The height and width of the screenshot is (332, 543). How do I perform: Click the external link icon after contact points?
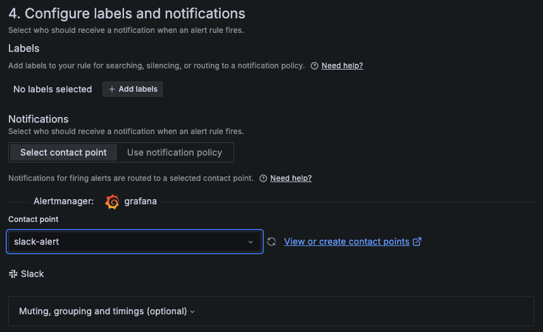417,242
